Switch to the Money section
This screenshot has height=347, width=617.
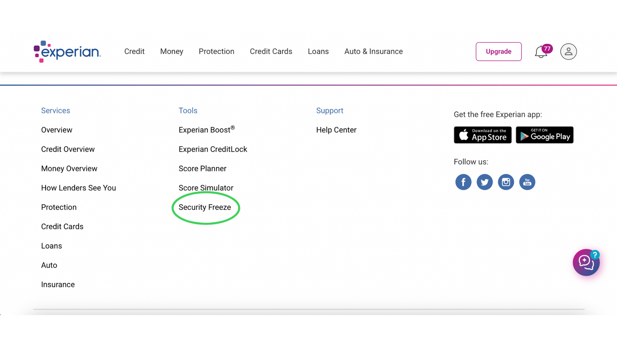pyautogui.click(x=172, y=52)
